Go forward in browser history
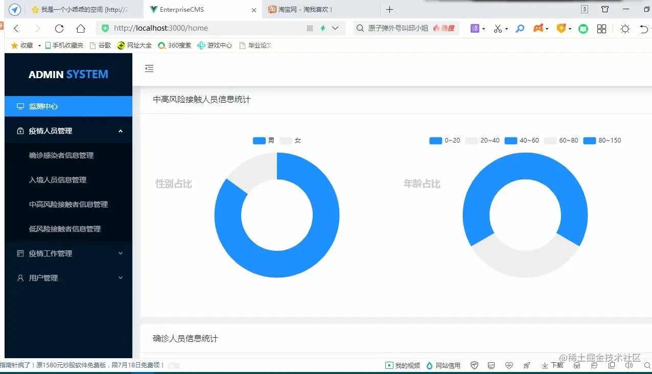Image resolution: width=652 pixels, height=374 pixels. tap(37, 29)
